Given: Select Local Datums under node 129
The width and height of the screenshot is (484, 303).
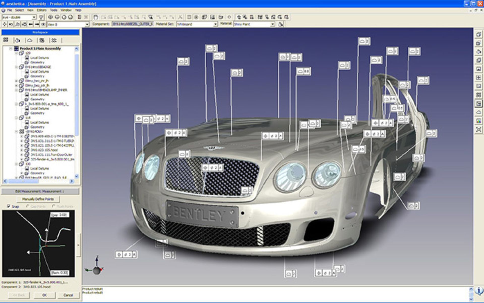Looking at the screenshot, I should click(40, 58).
